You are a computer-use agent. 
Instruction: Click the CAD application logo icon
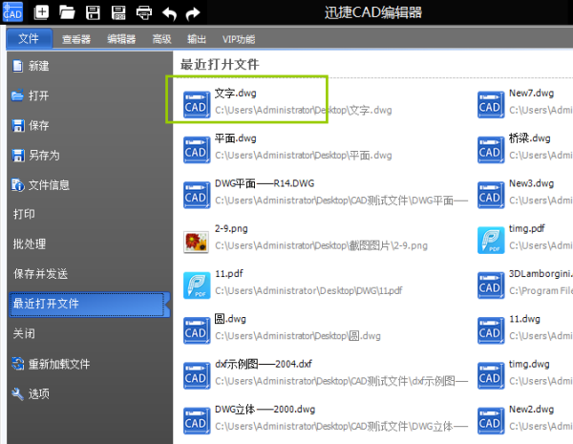point(12,11)
